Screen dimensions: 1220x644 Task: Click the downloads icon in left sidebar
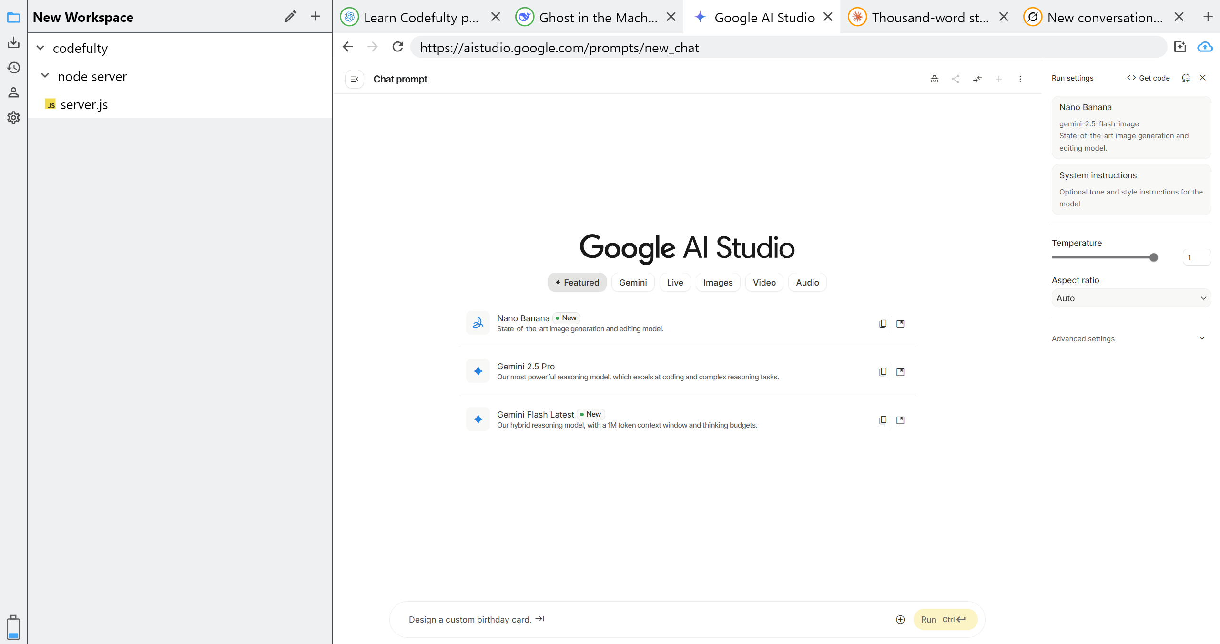(13, 43)
